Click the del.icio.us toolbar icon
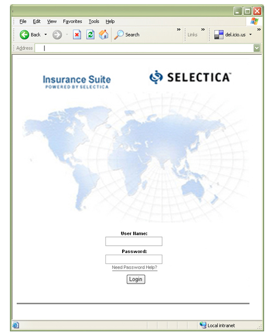This screenshot has width=274, height=335. coord(219,34)
